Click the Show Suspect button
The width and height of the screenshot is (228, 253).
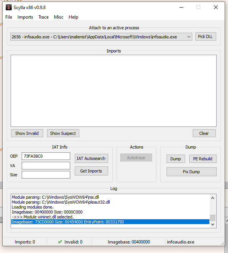[63, 133]
